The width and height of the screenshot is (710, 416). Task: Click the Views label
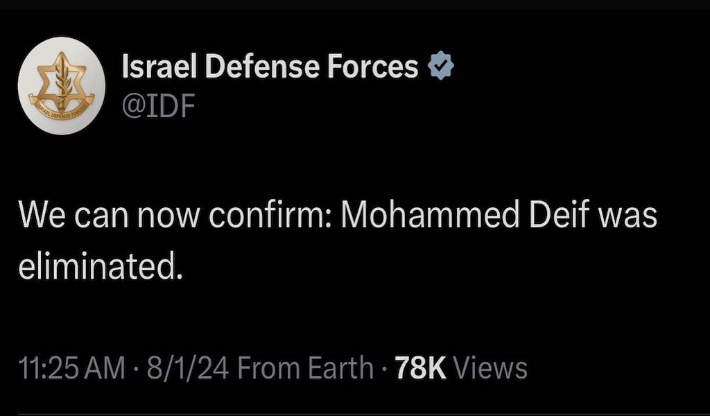point(490,368)
